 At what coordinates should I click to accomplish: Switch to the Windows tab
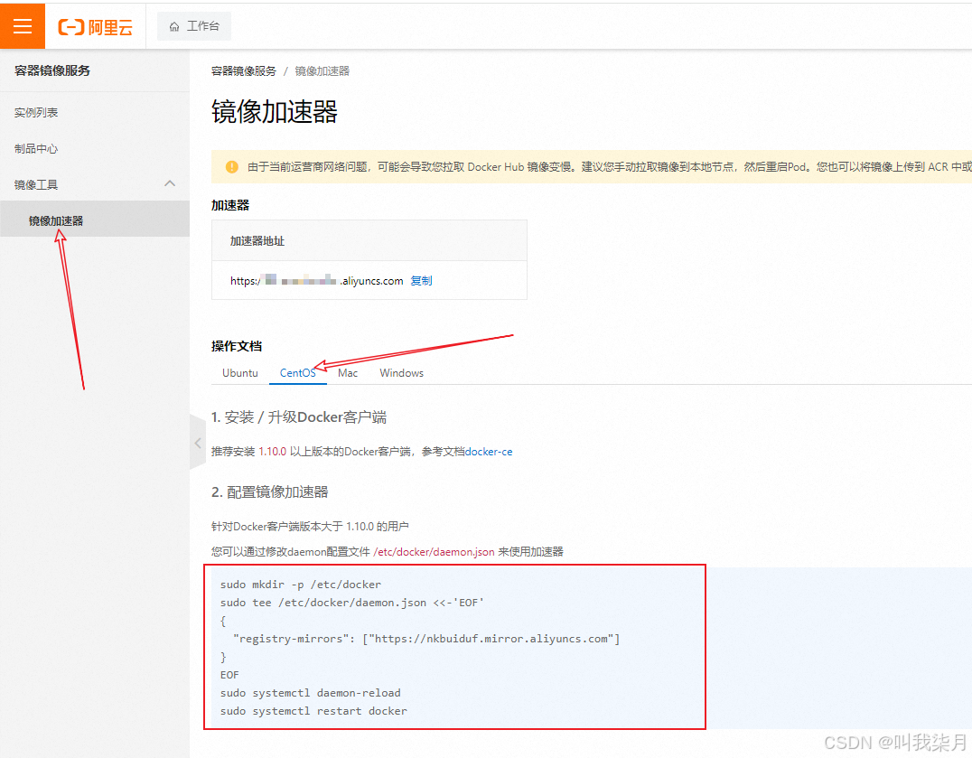point(402,372)
